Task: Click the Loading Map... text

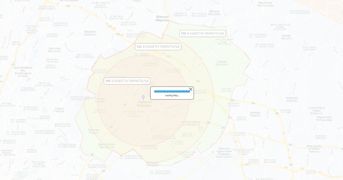Action: pos(172,95)
